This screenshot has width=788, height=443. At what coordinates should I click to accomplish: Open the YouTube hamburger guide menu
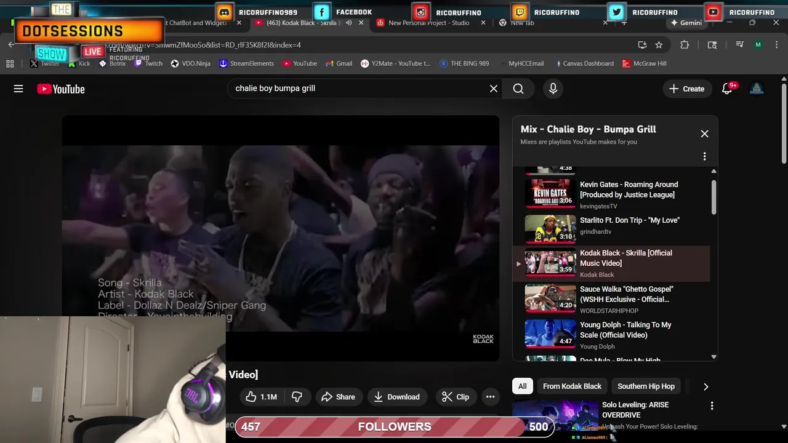pyautogui.click(x=18, y=89)
